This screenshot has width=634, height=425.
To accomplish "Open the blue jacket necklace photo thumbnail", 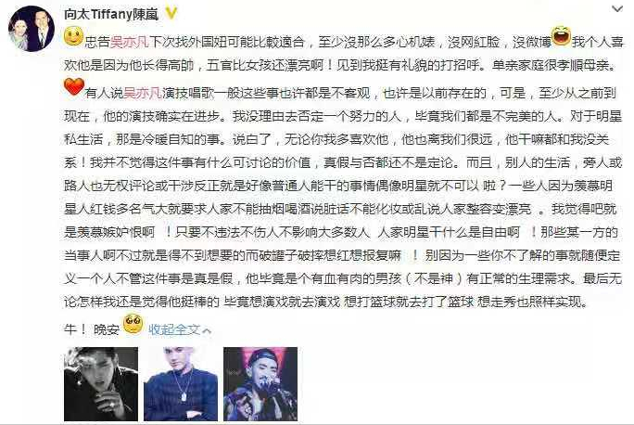I will [181, 384].
